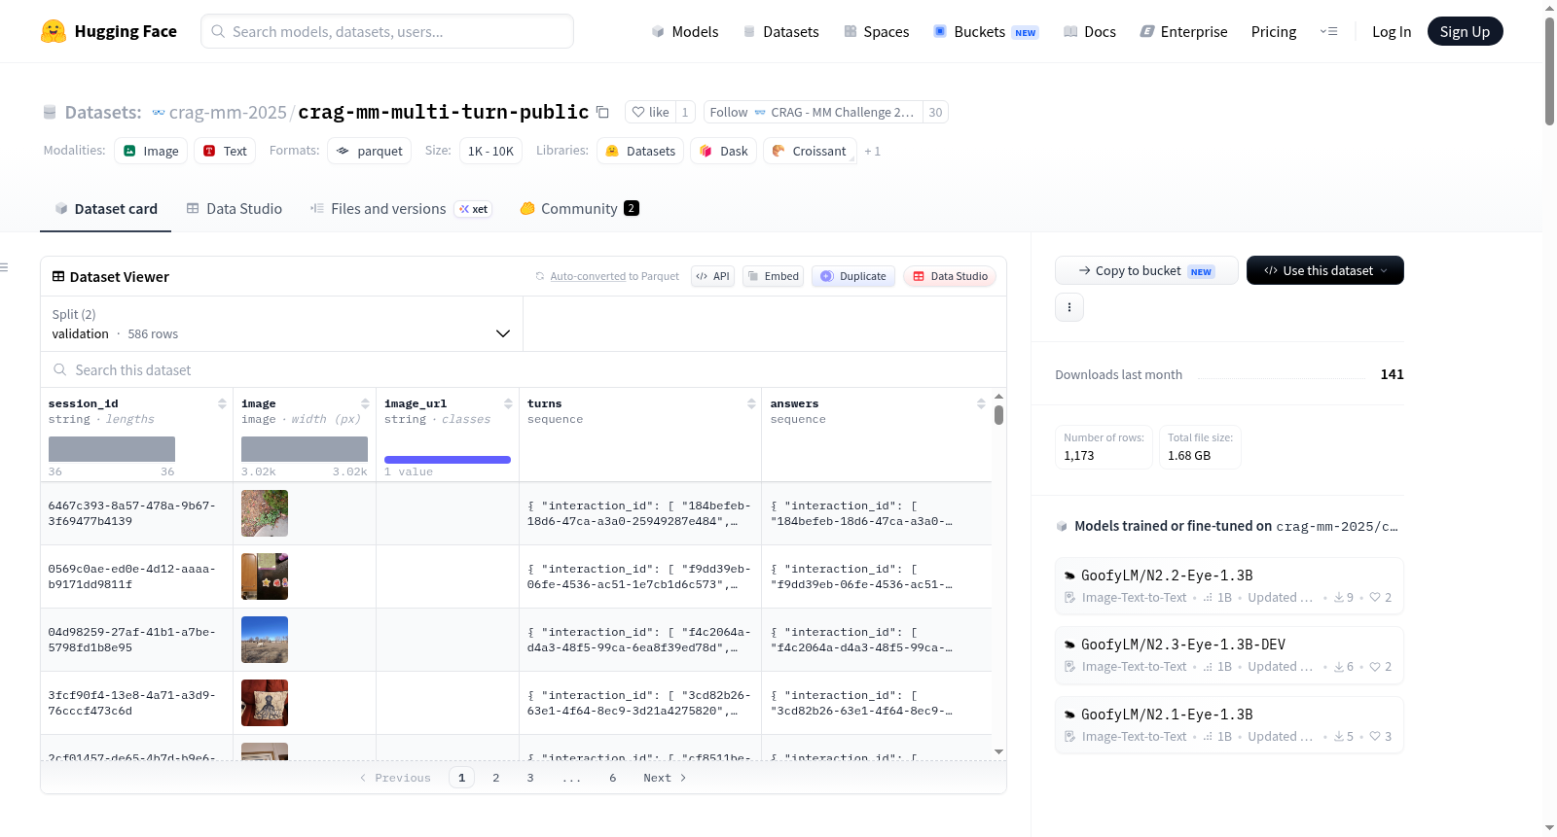The image size is (1557, 837).
Task: Switch to the Dataset card tab
Action: coord(105,209)
